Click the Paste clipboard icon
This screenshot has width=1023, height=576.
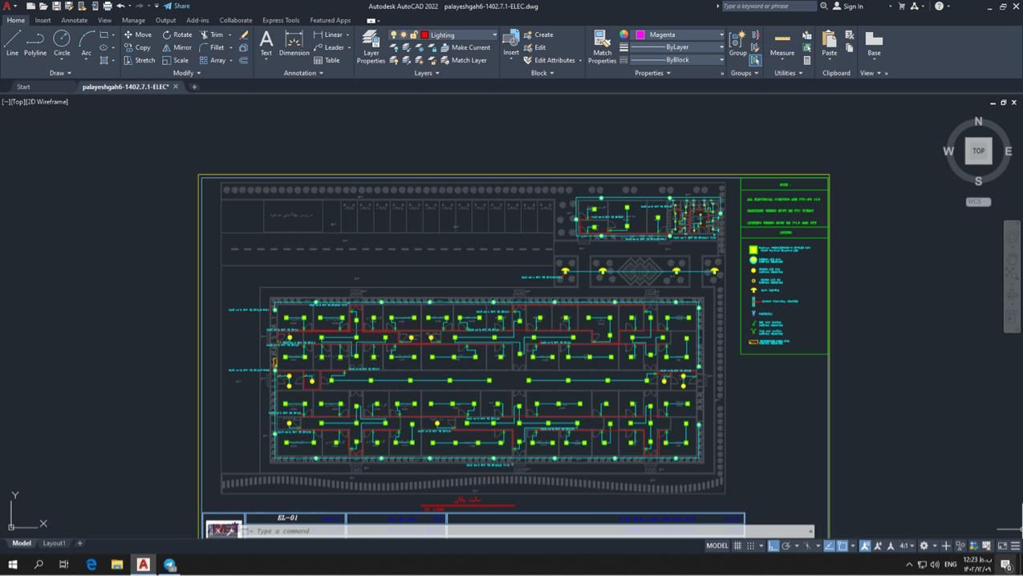tap(829, 43)
